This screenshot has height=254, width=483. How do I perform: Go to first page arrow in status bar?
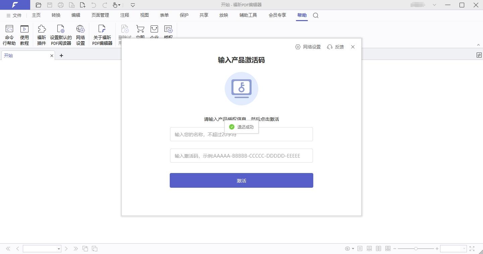[8, 249]
